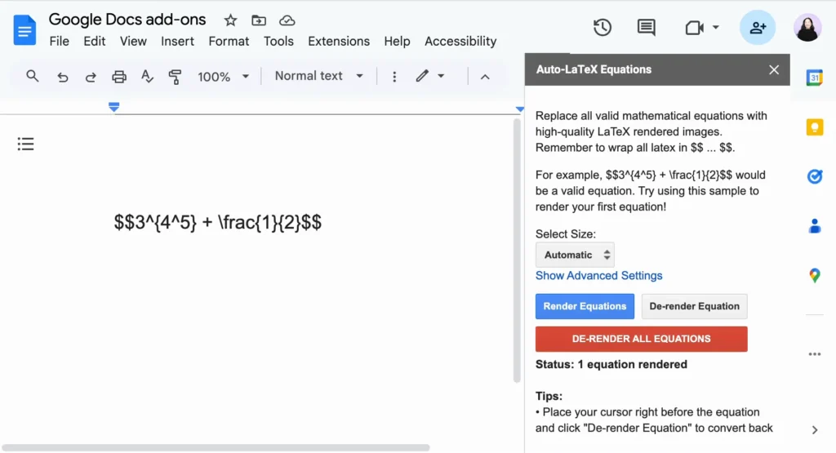Expand the editing mode dropdown arrow
This screenshot has height=453, width=836.
(x=441, y=76)
